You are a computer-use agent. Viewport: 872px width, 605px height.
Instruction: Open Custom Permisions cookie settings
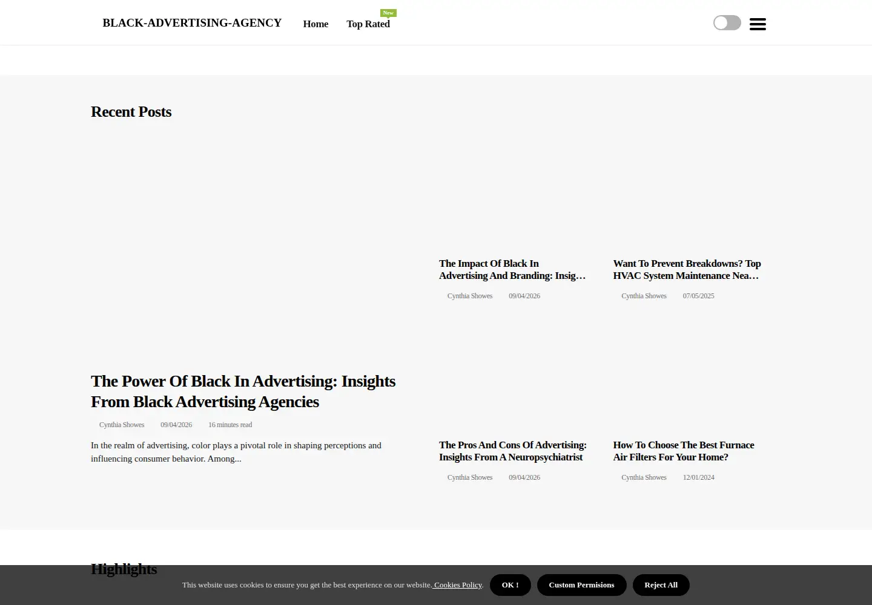coord(581,585)
